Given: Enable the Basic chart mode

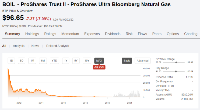Looking at the screenshot, I should [127, 61].
